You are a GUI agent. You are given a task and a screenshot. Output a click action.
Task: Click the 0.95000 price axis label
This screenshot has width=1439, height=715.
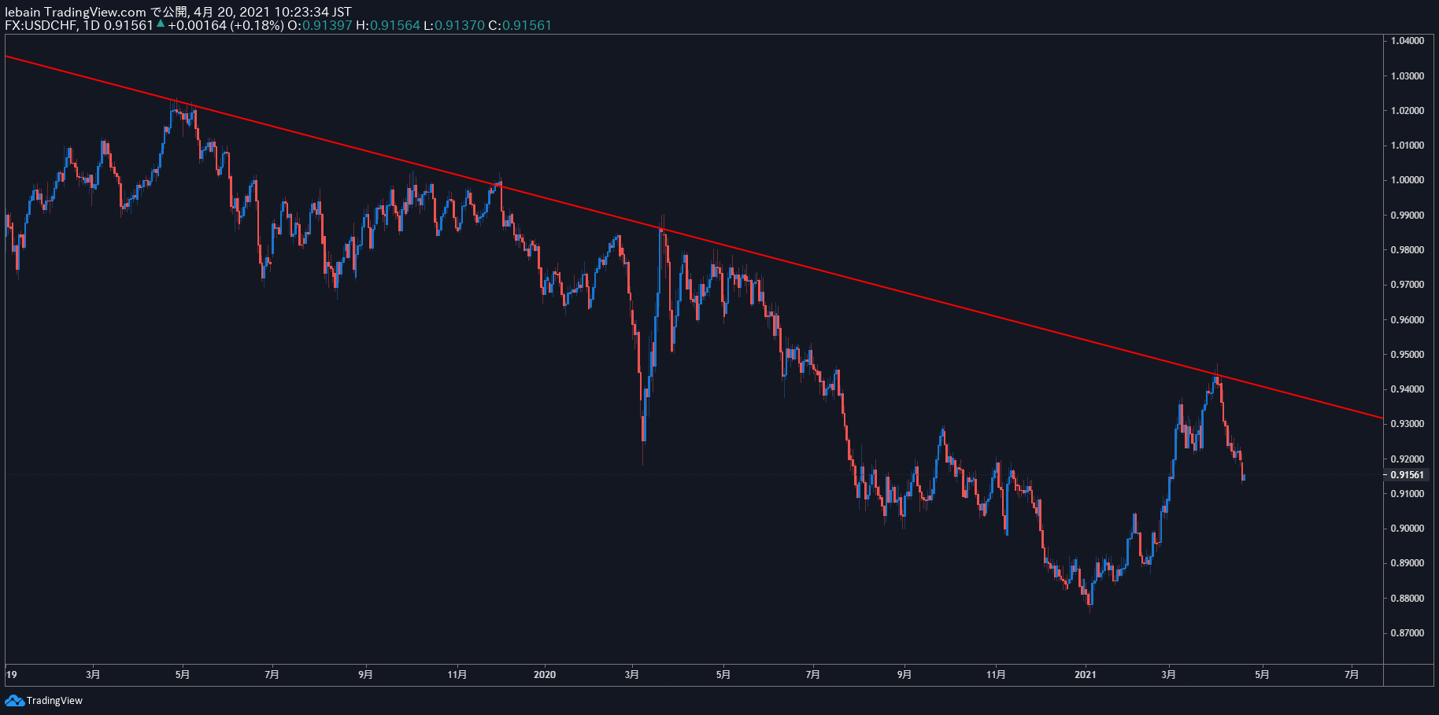(1408, 355)
